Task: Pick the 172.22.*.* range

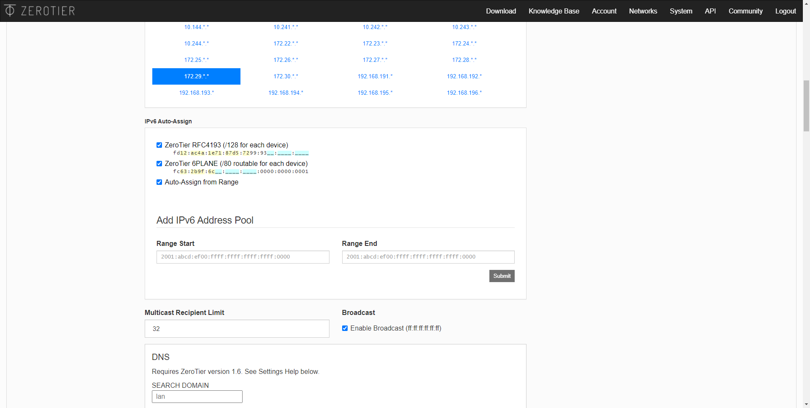Action: click(x=286, y=43)
